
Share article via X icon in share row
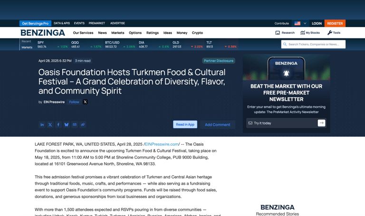click(50, 125)
